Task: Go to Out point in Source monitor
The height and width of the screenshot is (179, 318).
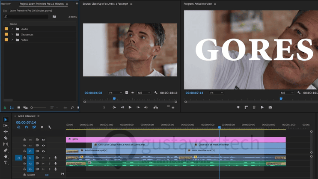Action: pyautogui.click(x=146, y=107)
